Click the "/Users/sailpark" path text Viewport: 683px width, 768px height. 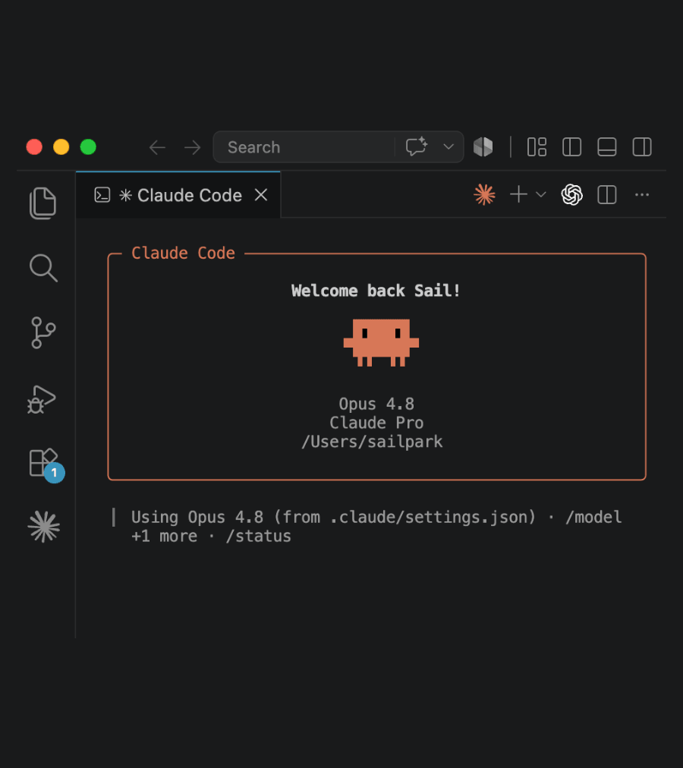pyautogui.click(x=372, y=442)
